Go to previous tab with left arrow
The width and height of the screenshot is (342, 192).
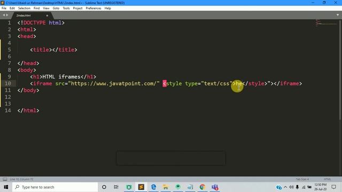[x=4, y=15]
